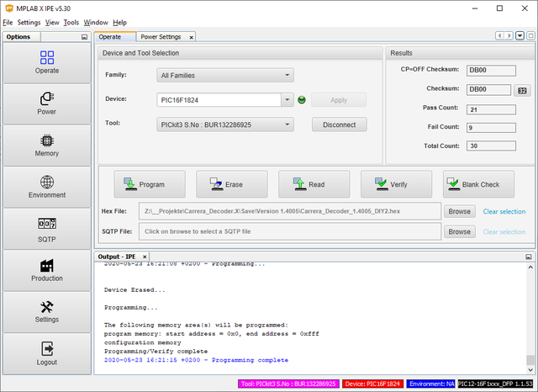Click the Hex File path field
The height and width of the screenshot is (392, 538).
(x=290, y=211)
